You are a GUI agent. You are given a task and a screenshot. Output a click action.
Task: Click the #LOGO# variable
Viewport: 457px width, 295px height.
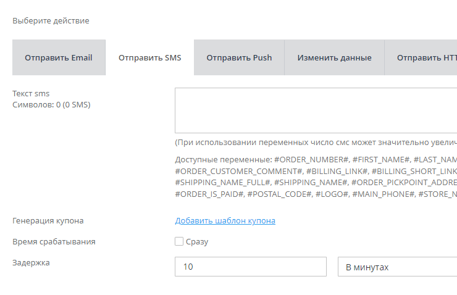point(333,194)
